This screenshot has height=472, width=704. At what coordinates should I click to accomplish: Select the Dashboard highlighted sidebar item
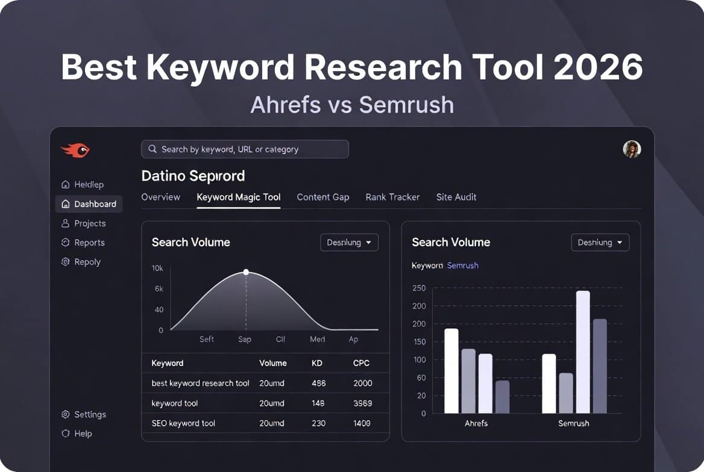click(89, 203)
